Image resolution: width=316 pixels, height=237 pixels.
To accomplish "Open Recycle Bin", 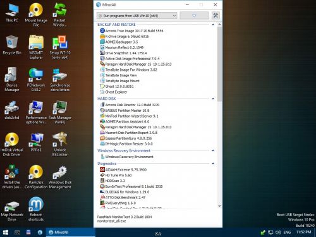I will tap(12, 46).
